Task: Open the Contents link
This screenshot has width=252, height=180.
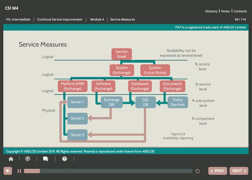Action: pyautogui.click(x=240, y=11)
